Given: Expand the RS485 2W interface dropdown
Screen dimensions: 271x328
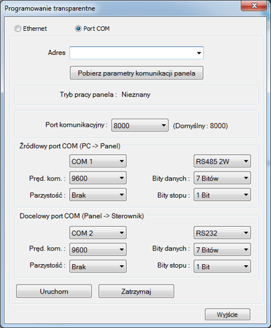Looking at the screenshot, I should point(222,161).
